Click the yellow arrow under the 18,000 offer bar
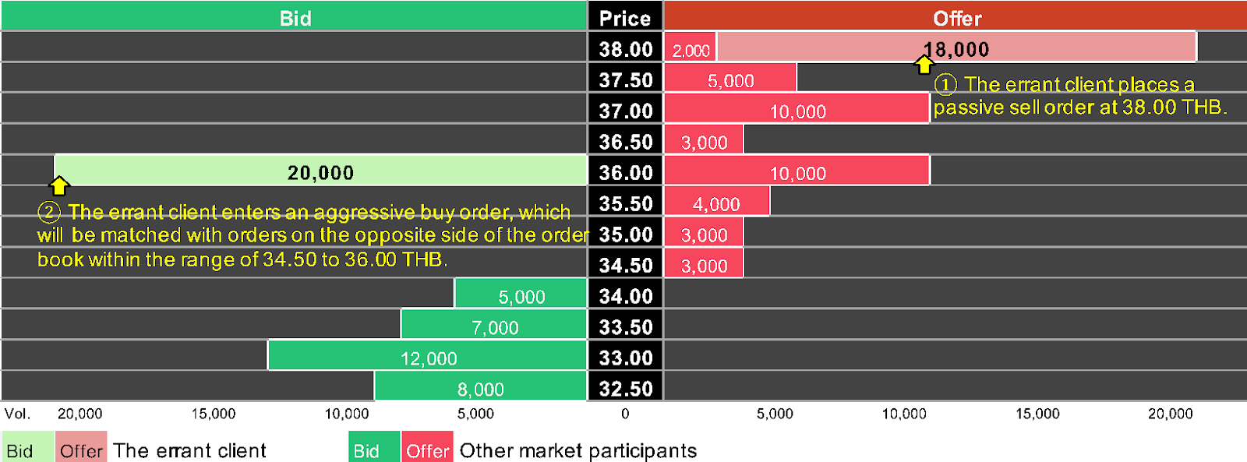This screenshot has height=462, width=1247. pyautogui.click(x=924, y=65)
